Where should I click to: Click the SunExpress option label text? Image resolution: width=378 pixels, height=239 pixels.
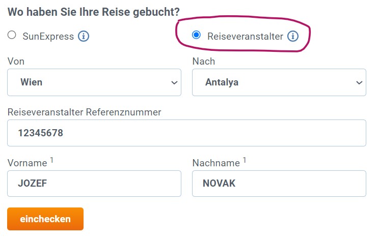point(48,36)
